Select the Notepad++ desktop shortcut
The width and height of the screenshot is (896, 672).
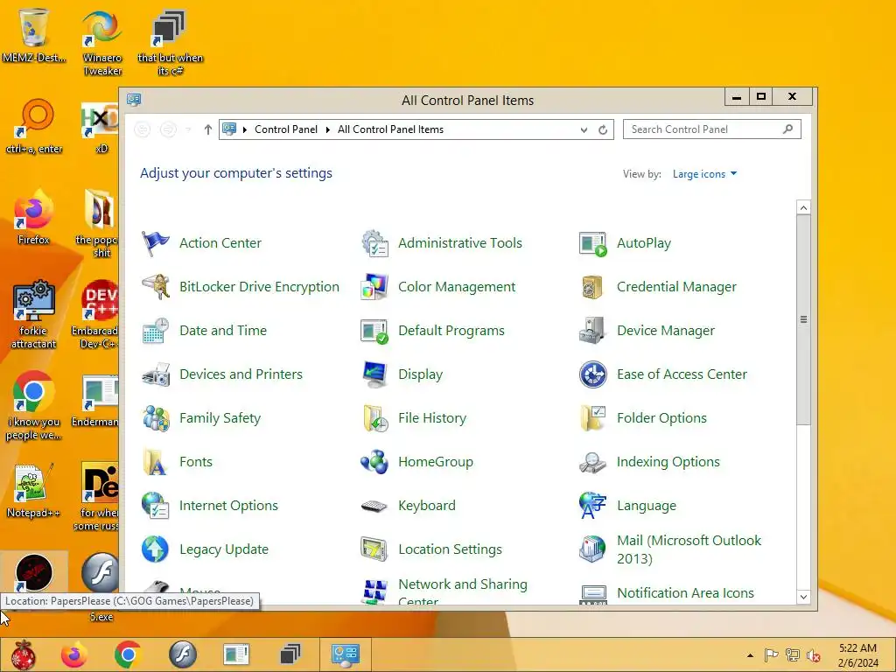(33, 491)
